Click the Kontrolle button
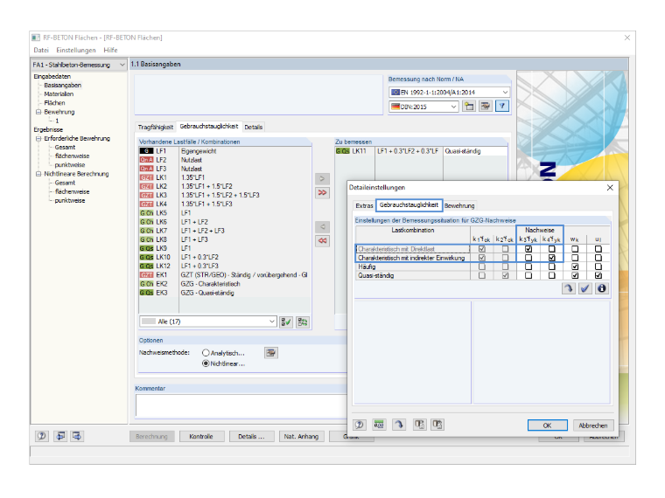 [201, 436]
